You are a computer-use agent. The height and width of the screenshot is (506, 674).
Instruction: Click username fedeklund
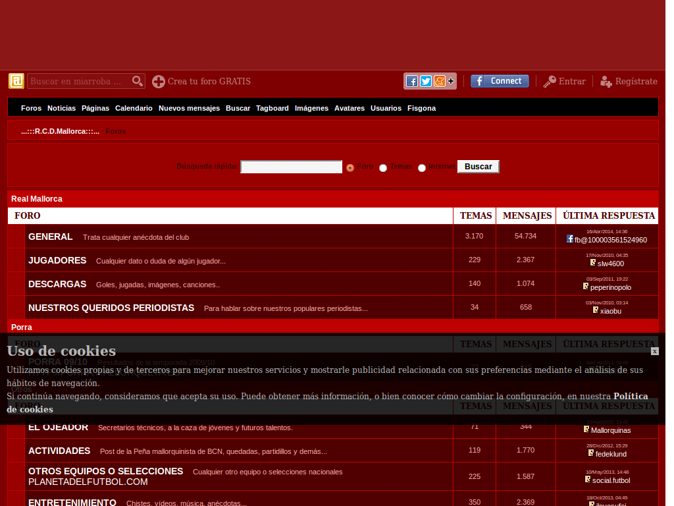(x=611, y=454)
